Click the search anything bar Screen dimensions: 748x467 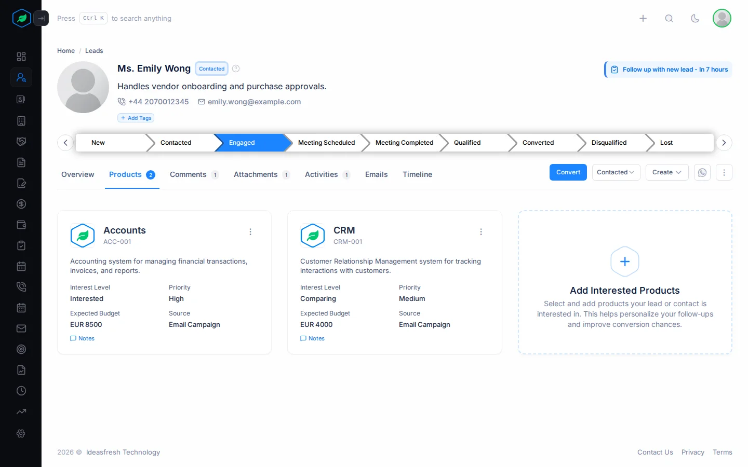[x=114, y=18]
